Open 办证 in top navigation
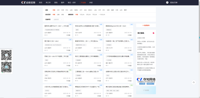Screen dimensions: 200x98 tap(91, 2)
